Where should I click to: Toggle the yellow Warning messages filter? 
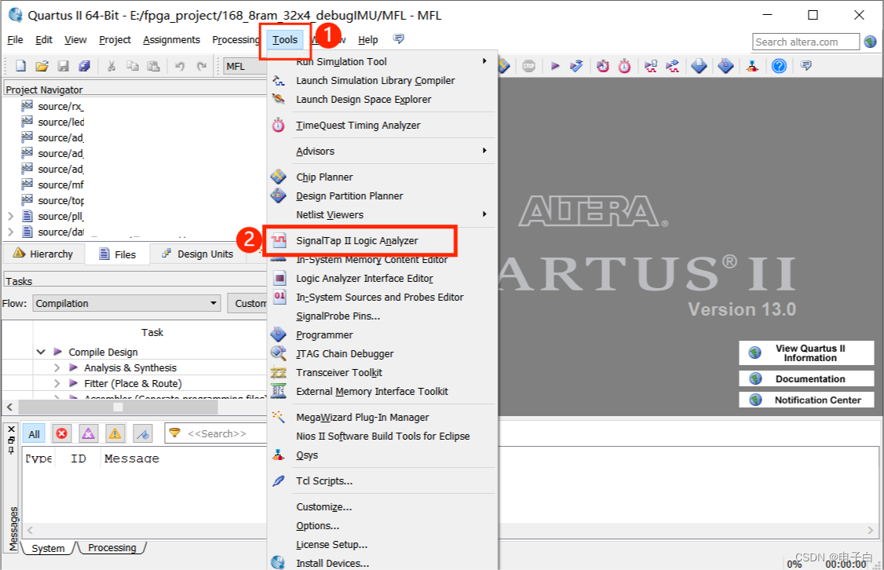(115, 433)
